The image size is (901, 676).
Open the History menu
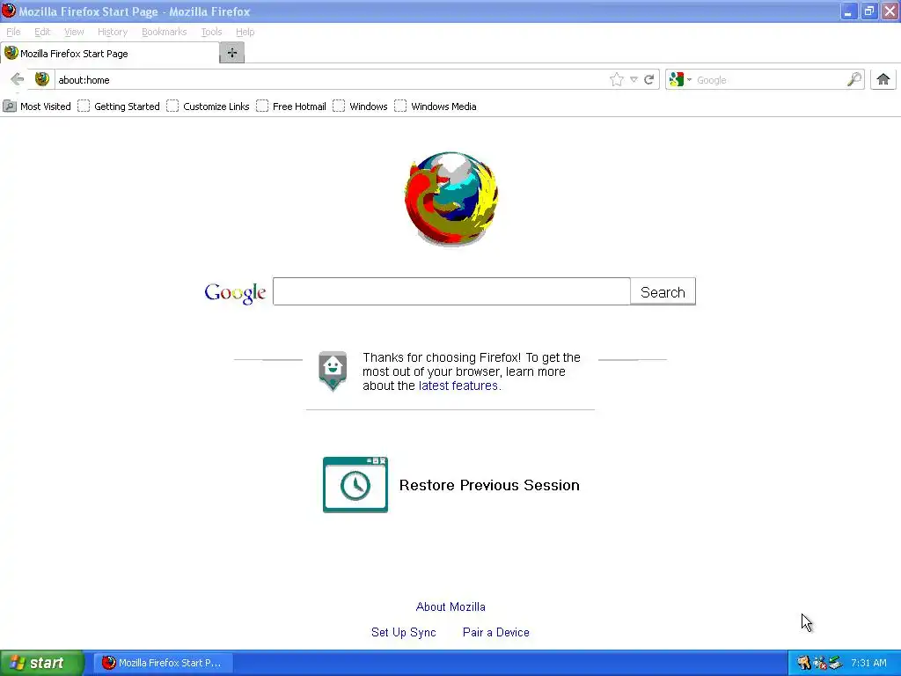coord(112,32)
